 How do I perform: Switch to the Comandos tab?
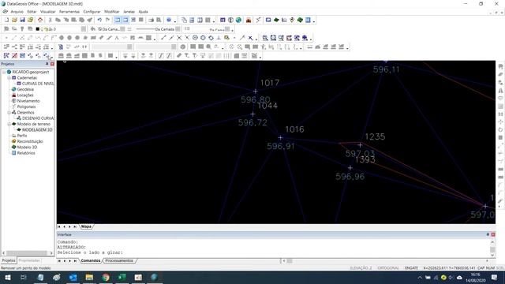91,261
